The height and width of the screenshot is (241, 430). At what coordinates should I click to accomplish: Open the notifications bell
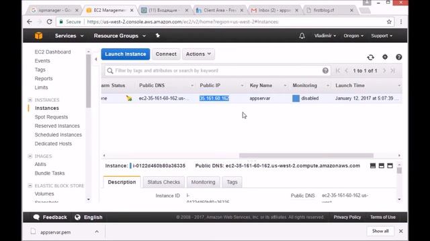coord(302,35)
